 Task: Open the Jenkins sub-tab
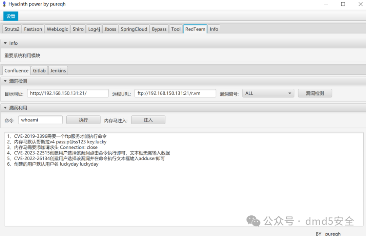click(x=58, y=70)
